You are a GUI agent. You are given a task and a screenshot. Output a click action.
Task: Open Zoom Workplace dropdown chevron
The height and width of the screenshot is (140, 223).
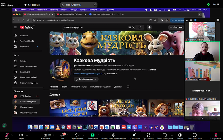pyautogui.click(x=18, y=5)
